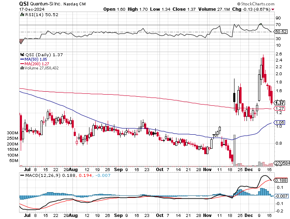Click the RSI(14) indicator icon
Screen dimensions: 290x219
pos(22,14)
